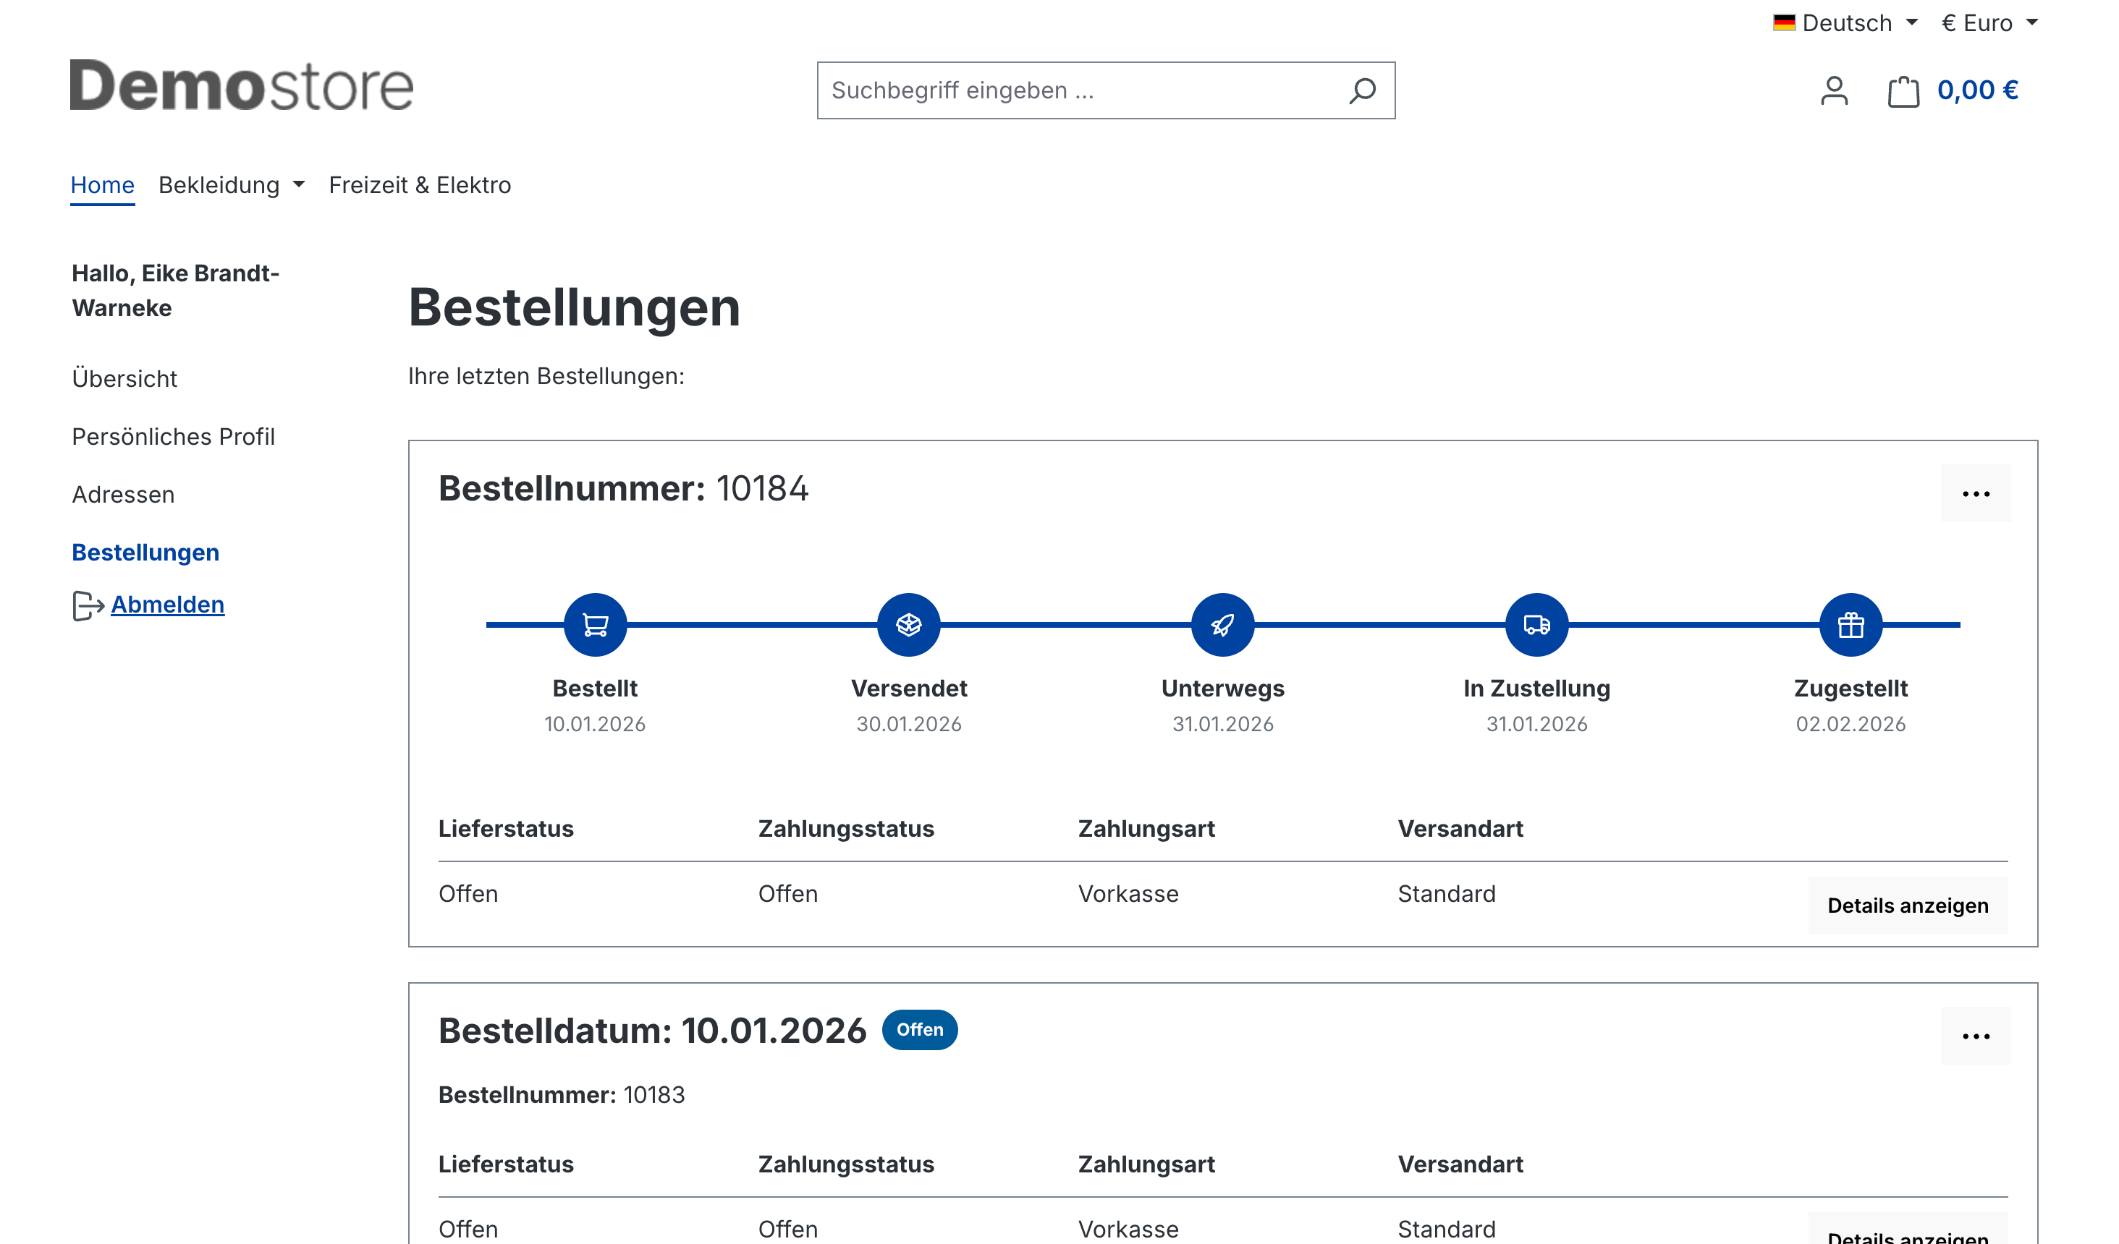The image size is (2119, 1244).
Task: Click the cart total 0,00 €
Action: [1977, 90]
